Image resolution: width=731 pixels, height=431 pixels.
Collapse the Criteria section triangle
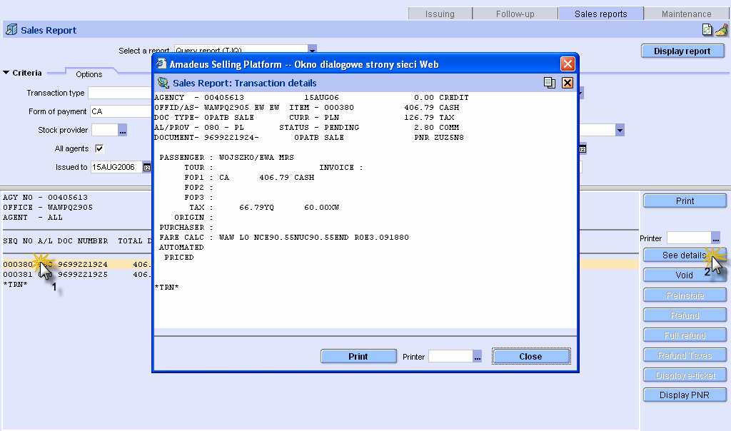6,73
